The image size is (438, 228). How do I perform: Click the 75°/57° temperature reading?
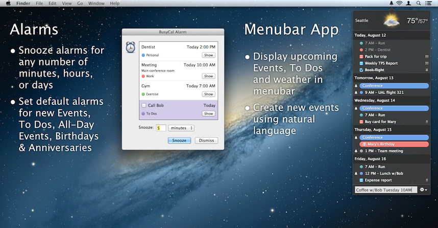pyautogui.click(x=417, y=21)
